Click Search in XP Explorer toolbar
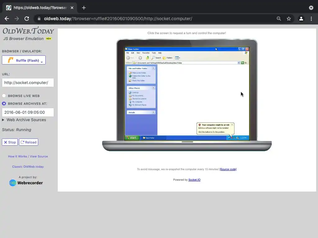 (x=156, y=58)
